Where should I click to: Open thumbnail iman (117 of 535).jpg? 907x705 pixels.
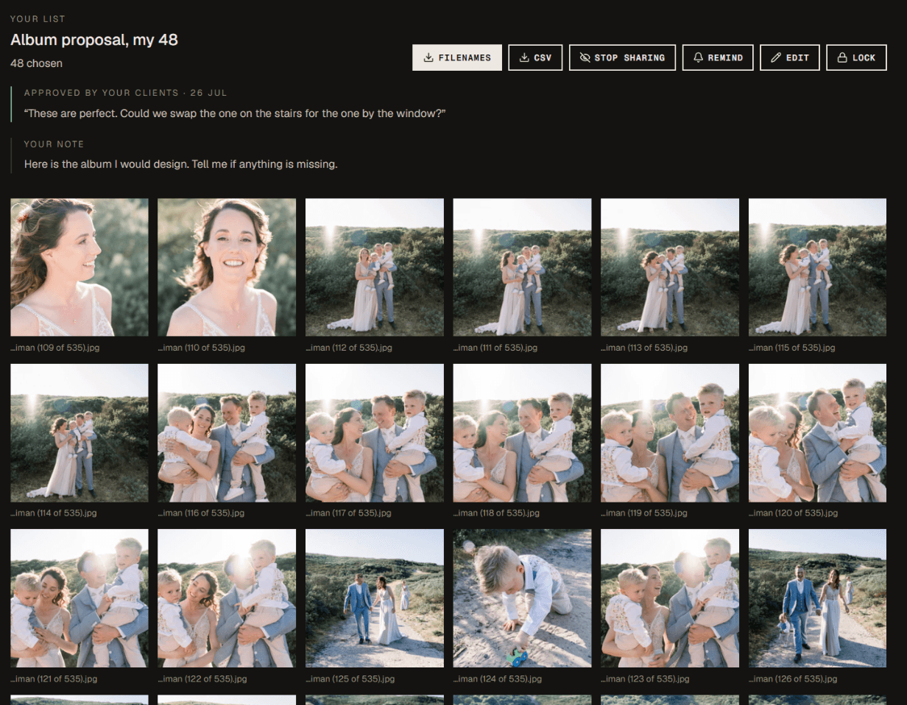tap(375, 433)
